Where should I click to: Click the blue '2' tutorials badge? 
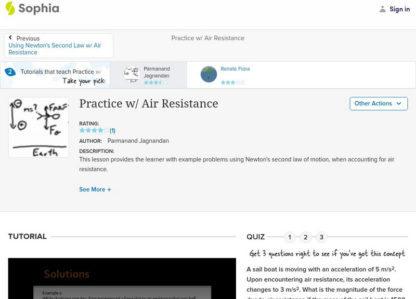point(9,71)
